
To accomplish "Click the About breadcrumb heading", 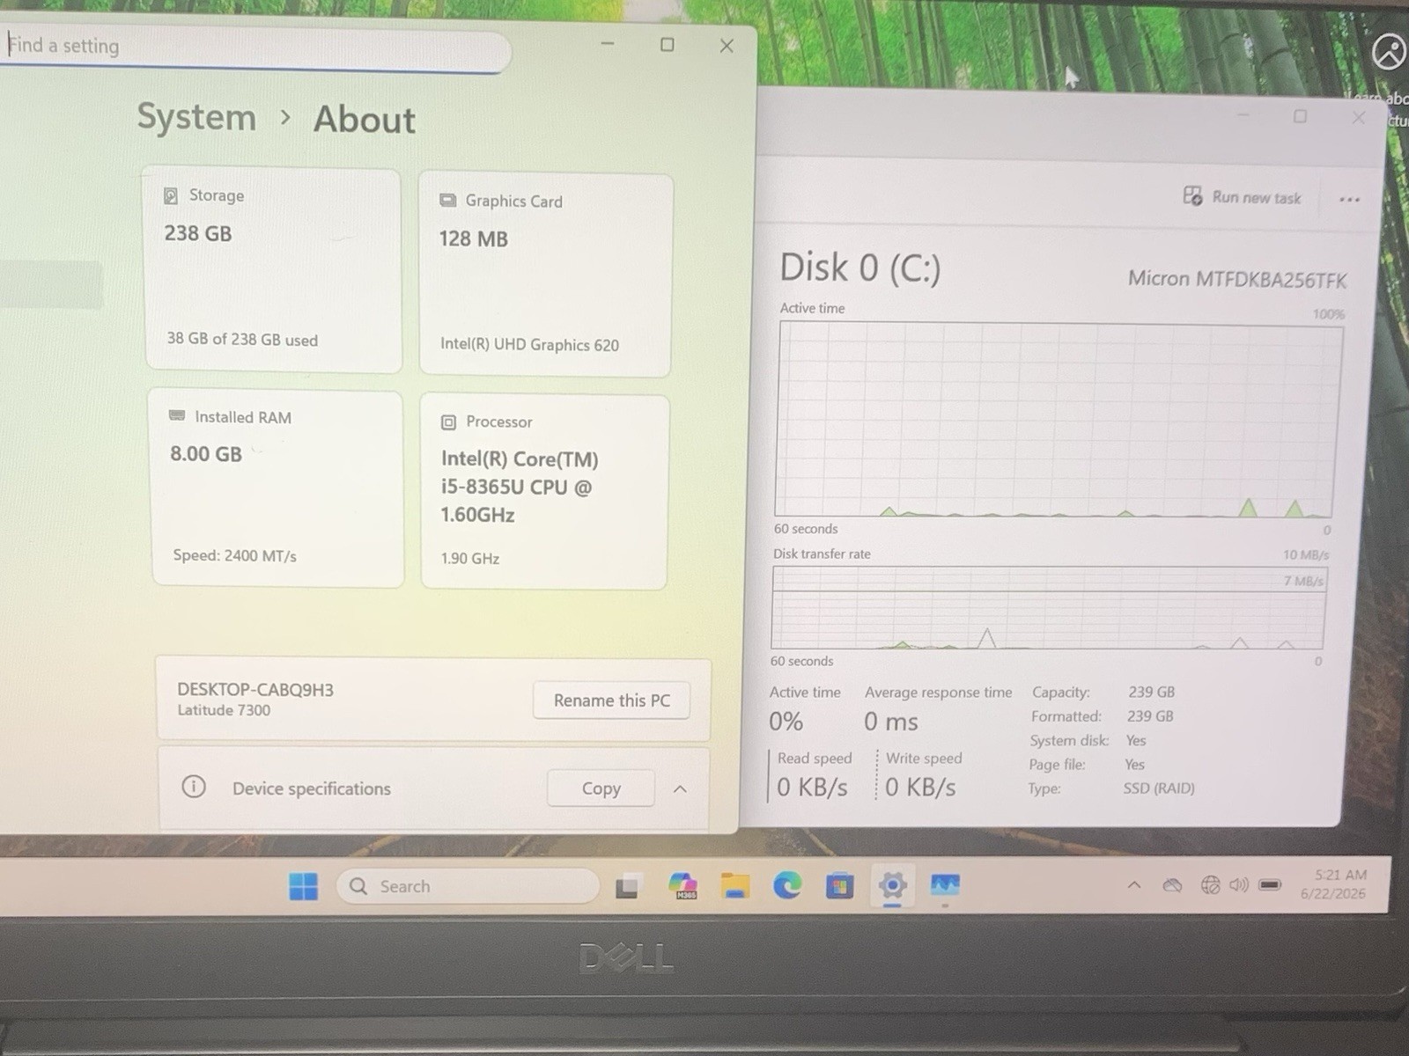I will pos(364,120).
